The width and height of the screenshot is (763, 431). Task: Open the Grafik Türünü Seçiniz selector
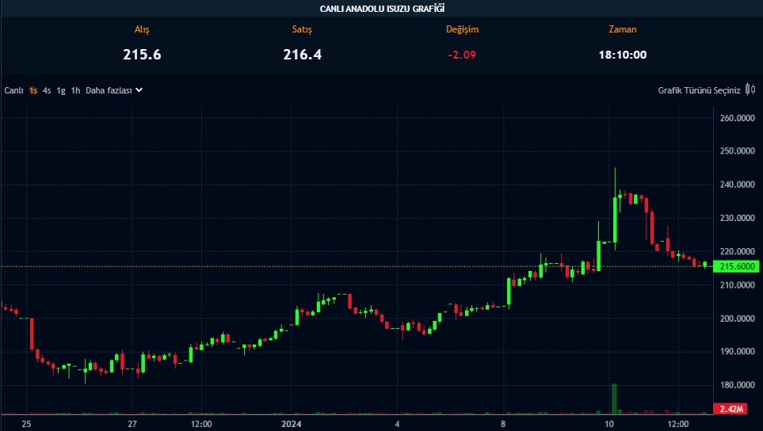tap(699, 90)
